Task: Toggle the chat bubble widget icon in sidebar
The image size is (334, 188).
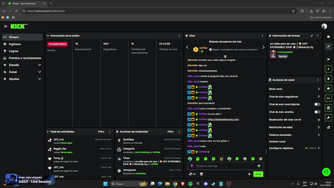Action: [x=328, y=89]
